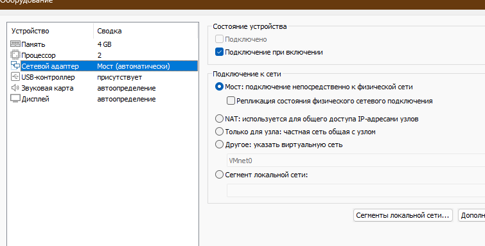Select 'Сегмент локальной сети' option
Screen dimensions: 485x246
tap(219, 175)
